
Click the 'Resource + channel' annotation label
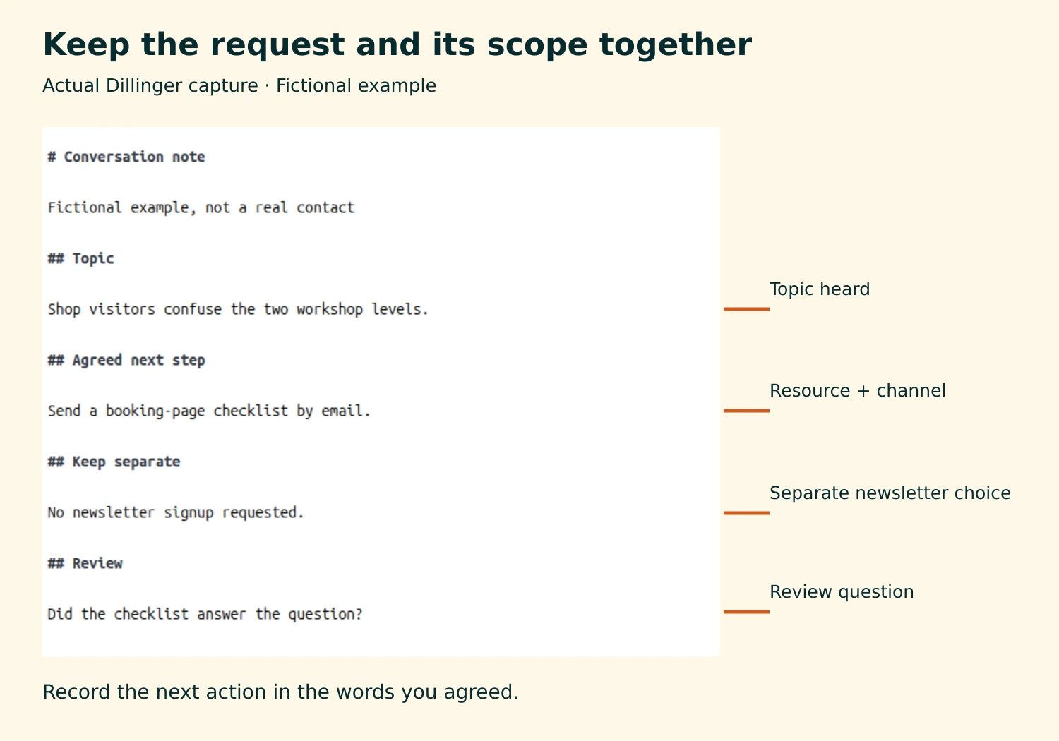858,391
